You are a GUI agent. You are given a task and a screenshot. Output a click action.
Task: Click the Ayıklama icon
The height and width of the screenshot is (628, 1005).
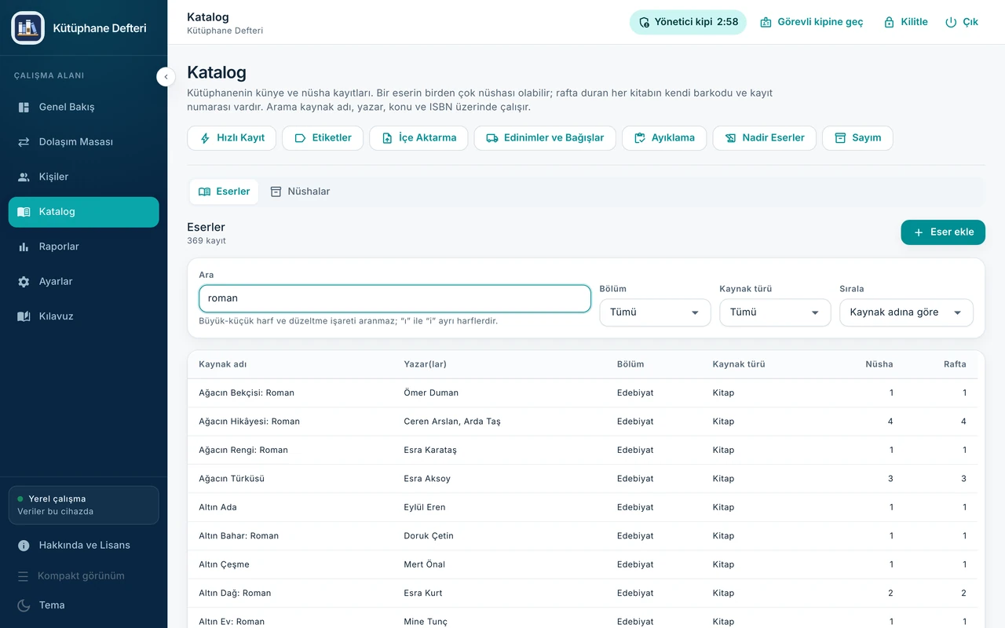coord(640,138)
